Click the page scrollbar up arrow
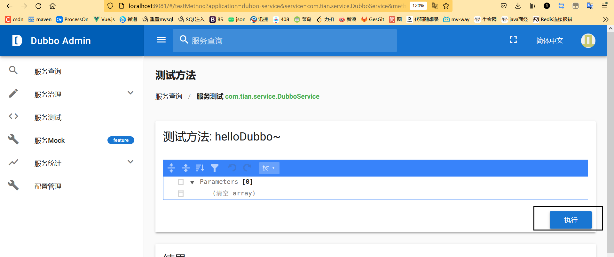614x257 pixels. (x=610, y=28)
